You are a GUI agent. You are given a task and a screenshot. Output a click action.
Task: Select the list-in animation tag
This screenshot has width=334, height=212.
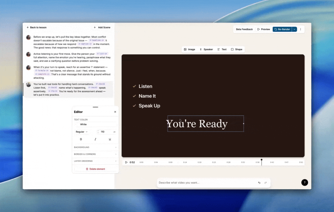[102, 54]
